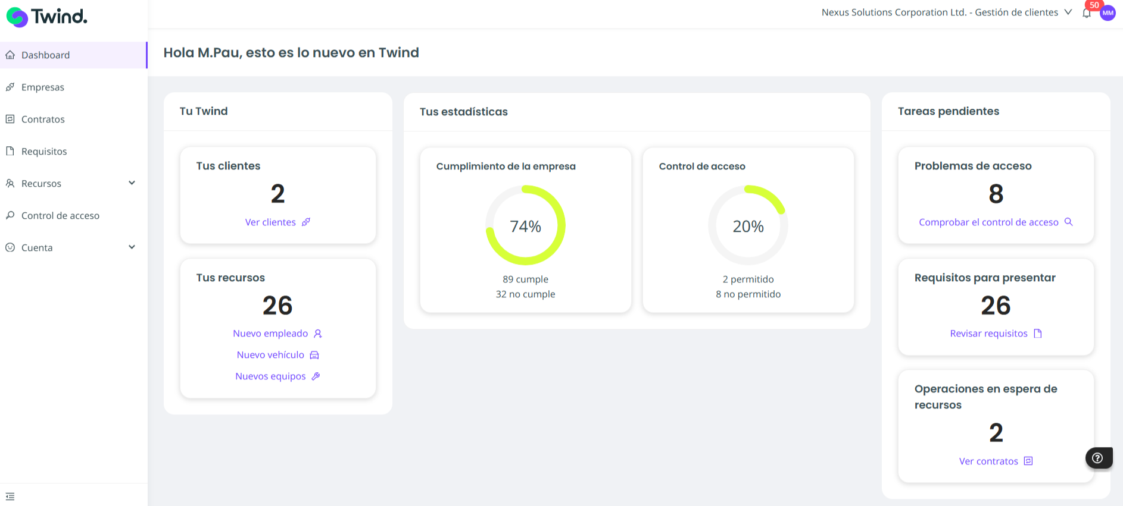This screenshot has width=1123, height=506.
Task: Click the car icon beside Nuevo vehículo
Action: [x=314, y=355]
